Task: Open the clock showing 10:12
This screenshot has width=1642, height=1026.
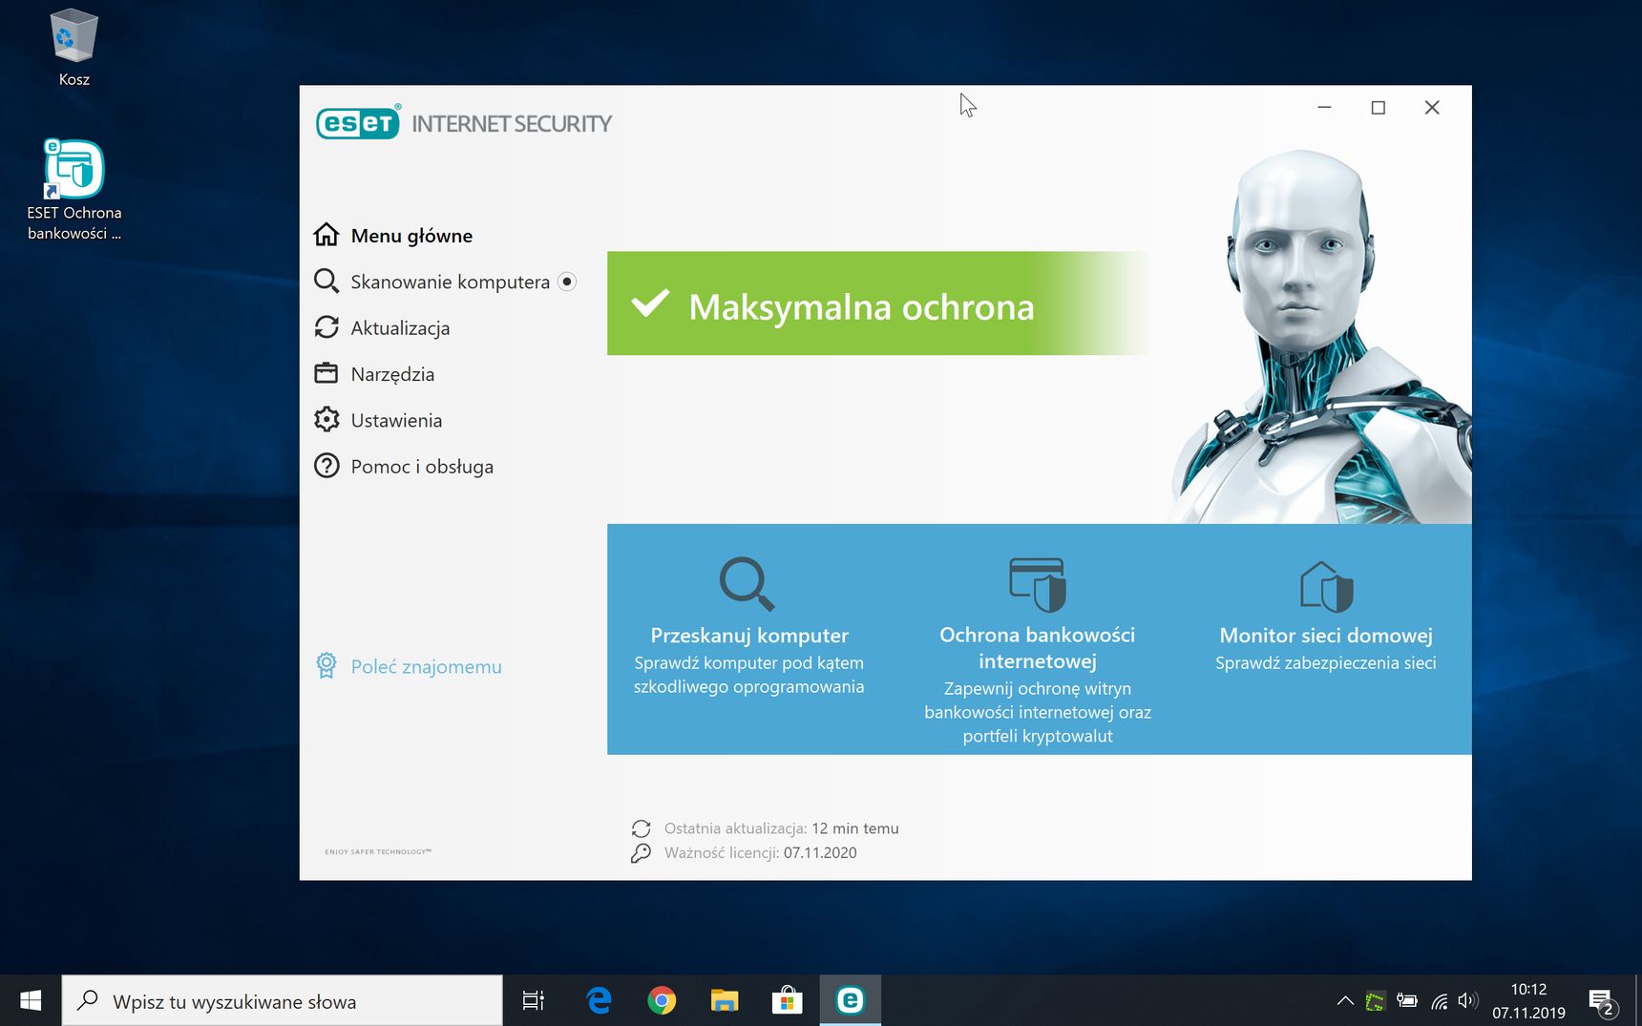Action: 1528,1000
